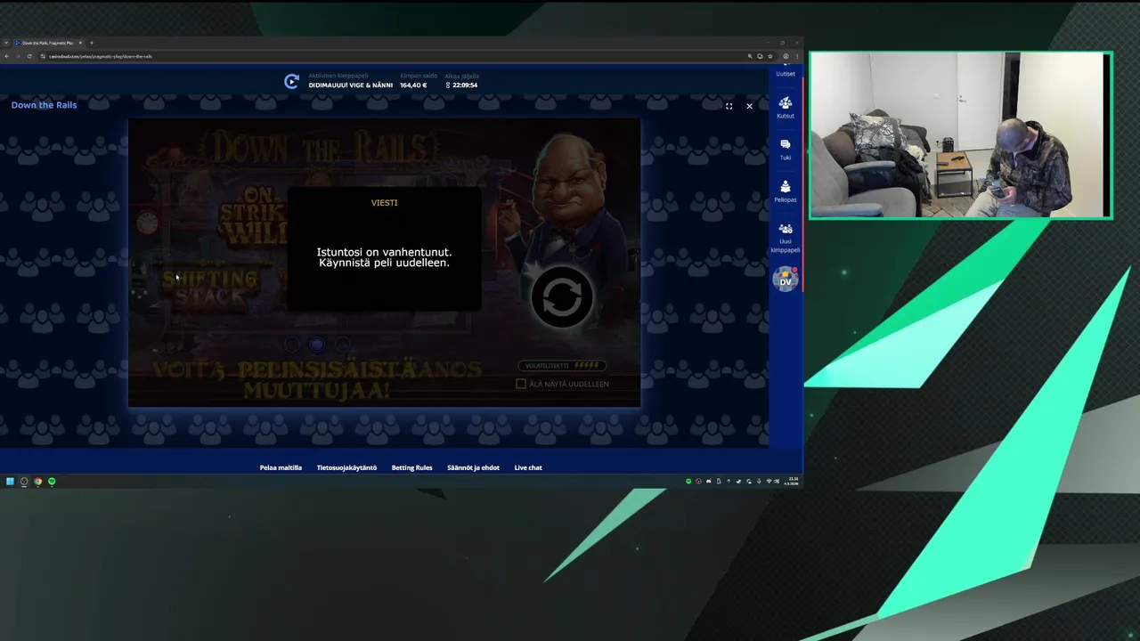Click the taskbar clock and date
This screenshot has width=1140, height=641.
(793, 482)
